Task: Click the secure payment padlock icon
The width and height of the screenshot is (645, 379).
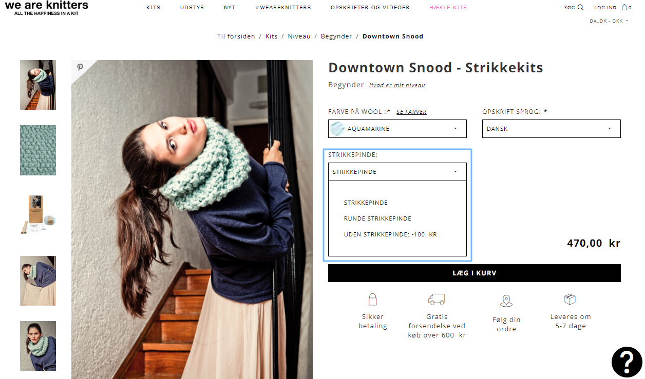Action: pyautogui.click(x=373, y=300)
